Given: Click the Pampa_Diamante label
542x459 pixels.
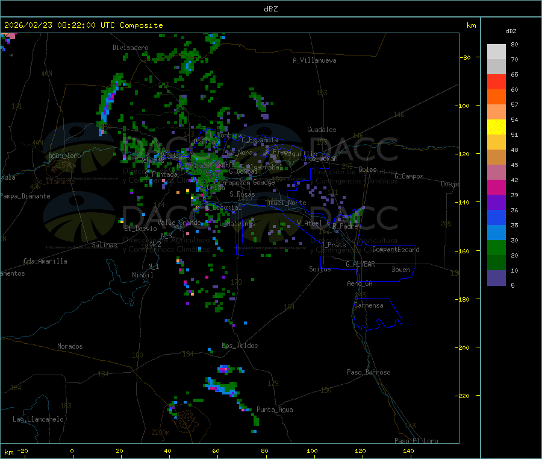Looking at the screenshot, I should pyautogui.click(x=25, y=196).
